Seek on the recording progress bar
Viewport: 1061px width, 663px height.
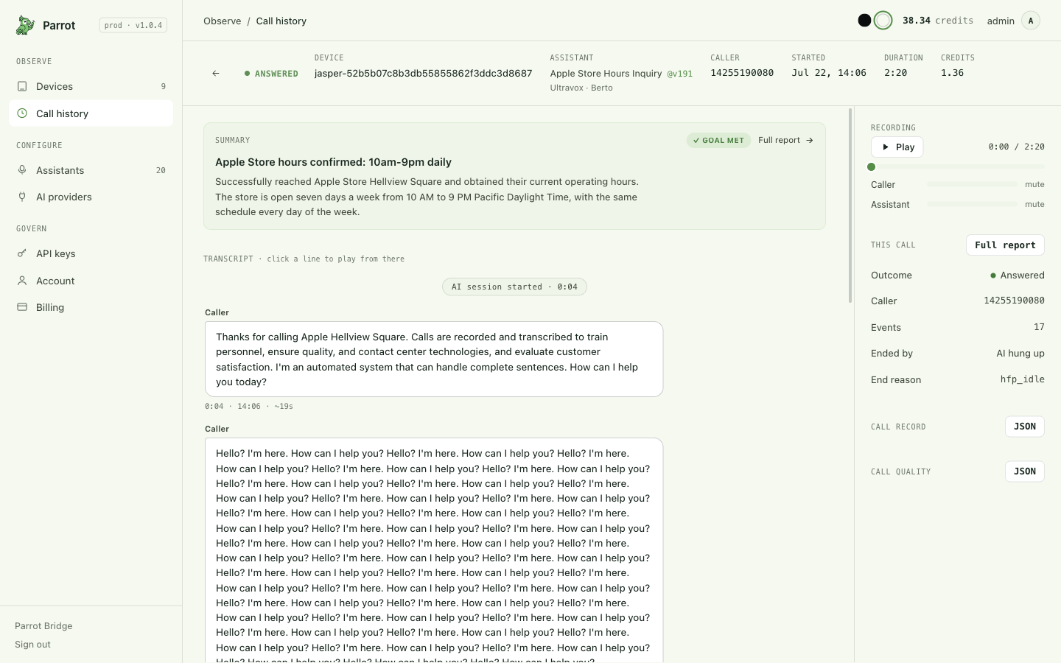[x=958, y=166]
